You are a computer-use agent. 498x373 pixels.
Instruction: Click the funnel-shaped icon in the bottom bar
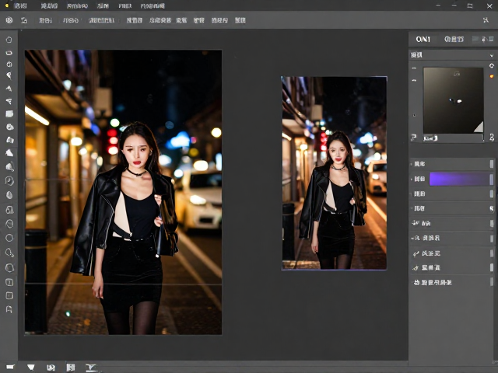[31, 367]
